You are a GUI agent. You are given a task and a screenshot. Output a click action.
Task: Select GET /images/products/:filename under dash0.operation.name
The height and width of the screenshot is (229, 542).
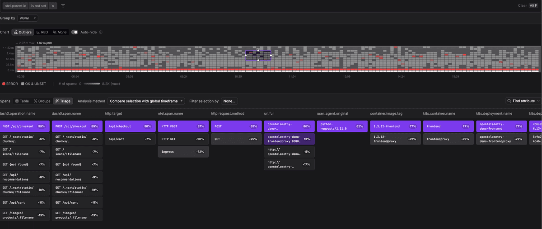point(25,215)
